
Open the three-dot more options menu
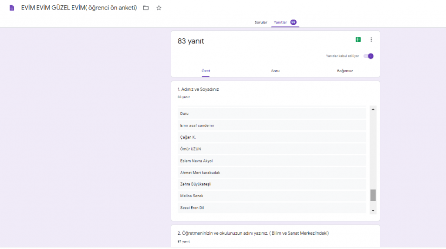371,40
